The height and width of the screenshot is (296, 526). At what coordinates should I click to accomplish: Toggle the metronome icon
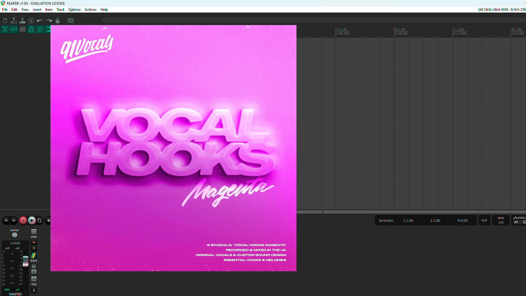(x=57, y=20)
